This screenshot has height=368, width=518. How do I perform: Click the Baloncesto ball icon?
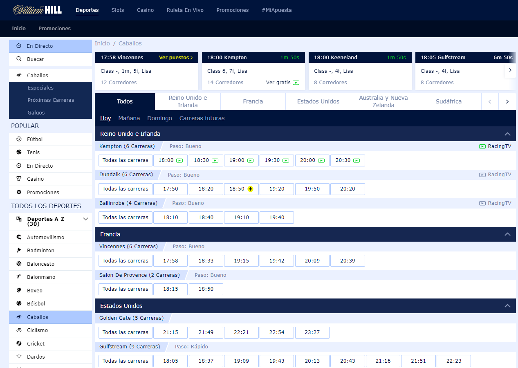click(x=19, y=264)
